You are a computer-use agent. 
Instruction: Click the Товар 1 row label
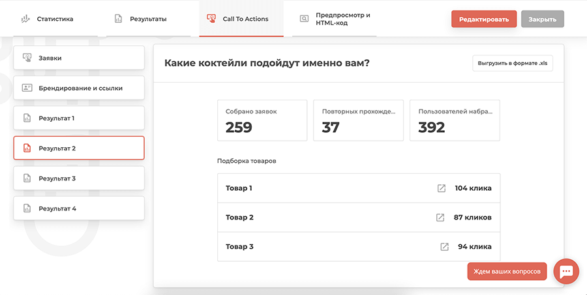pos(239,188)
